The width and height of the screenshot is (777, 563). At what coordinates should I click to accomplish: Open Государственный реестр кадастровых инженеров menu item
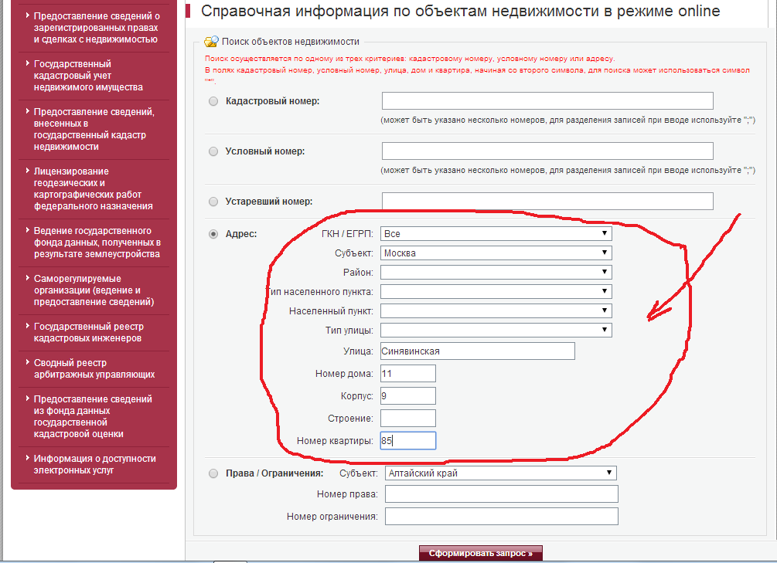(x=88, y=333)
